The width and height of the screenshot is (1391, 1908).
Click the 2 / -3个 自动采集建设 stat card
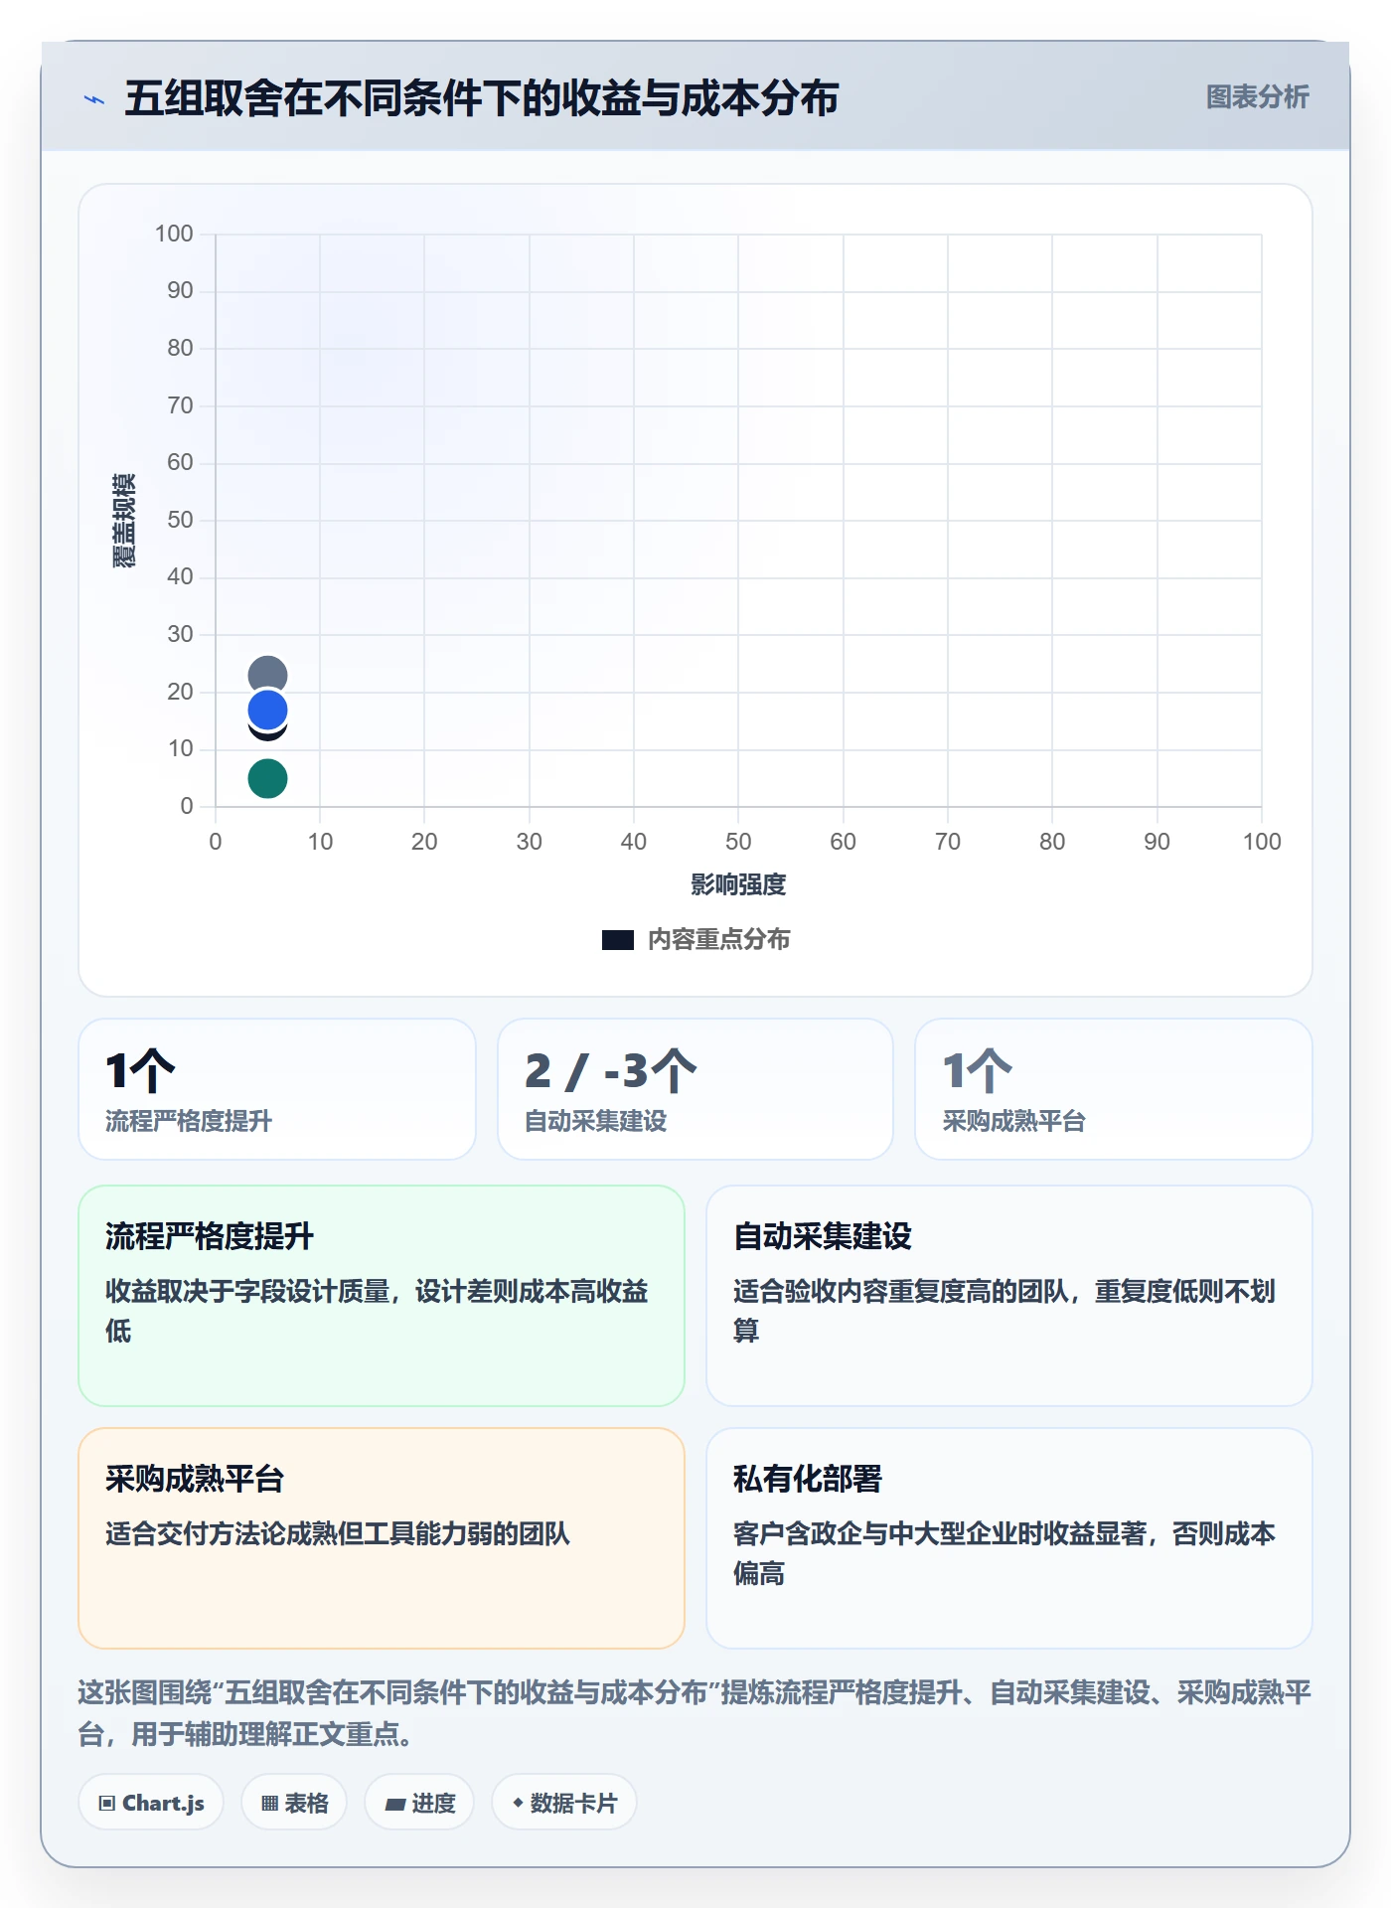[x=695, y=1089]
